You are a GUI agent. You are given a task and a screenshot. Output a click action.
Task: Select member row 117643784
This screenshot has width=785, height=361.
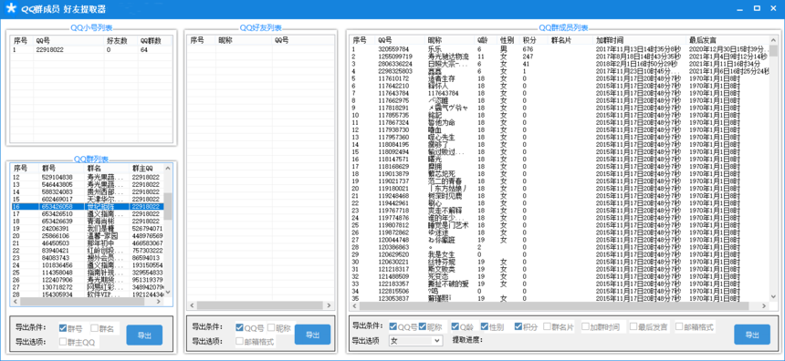[x=560, y=93]
